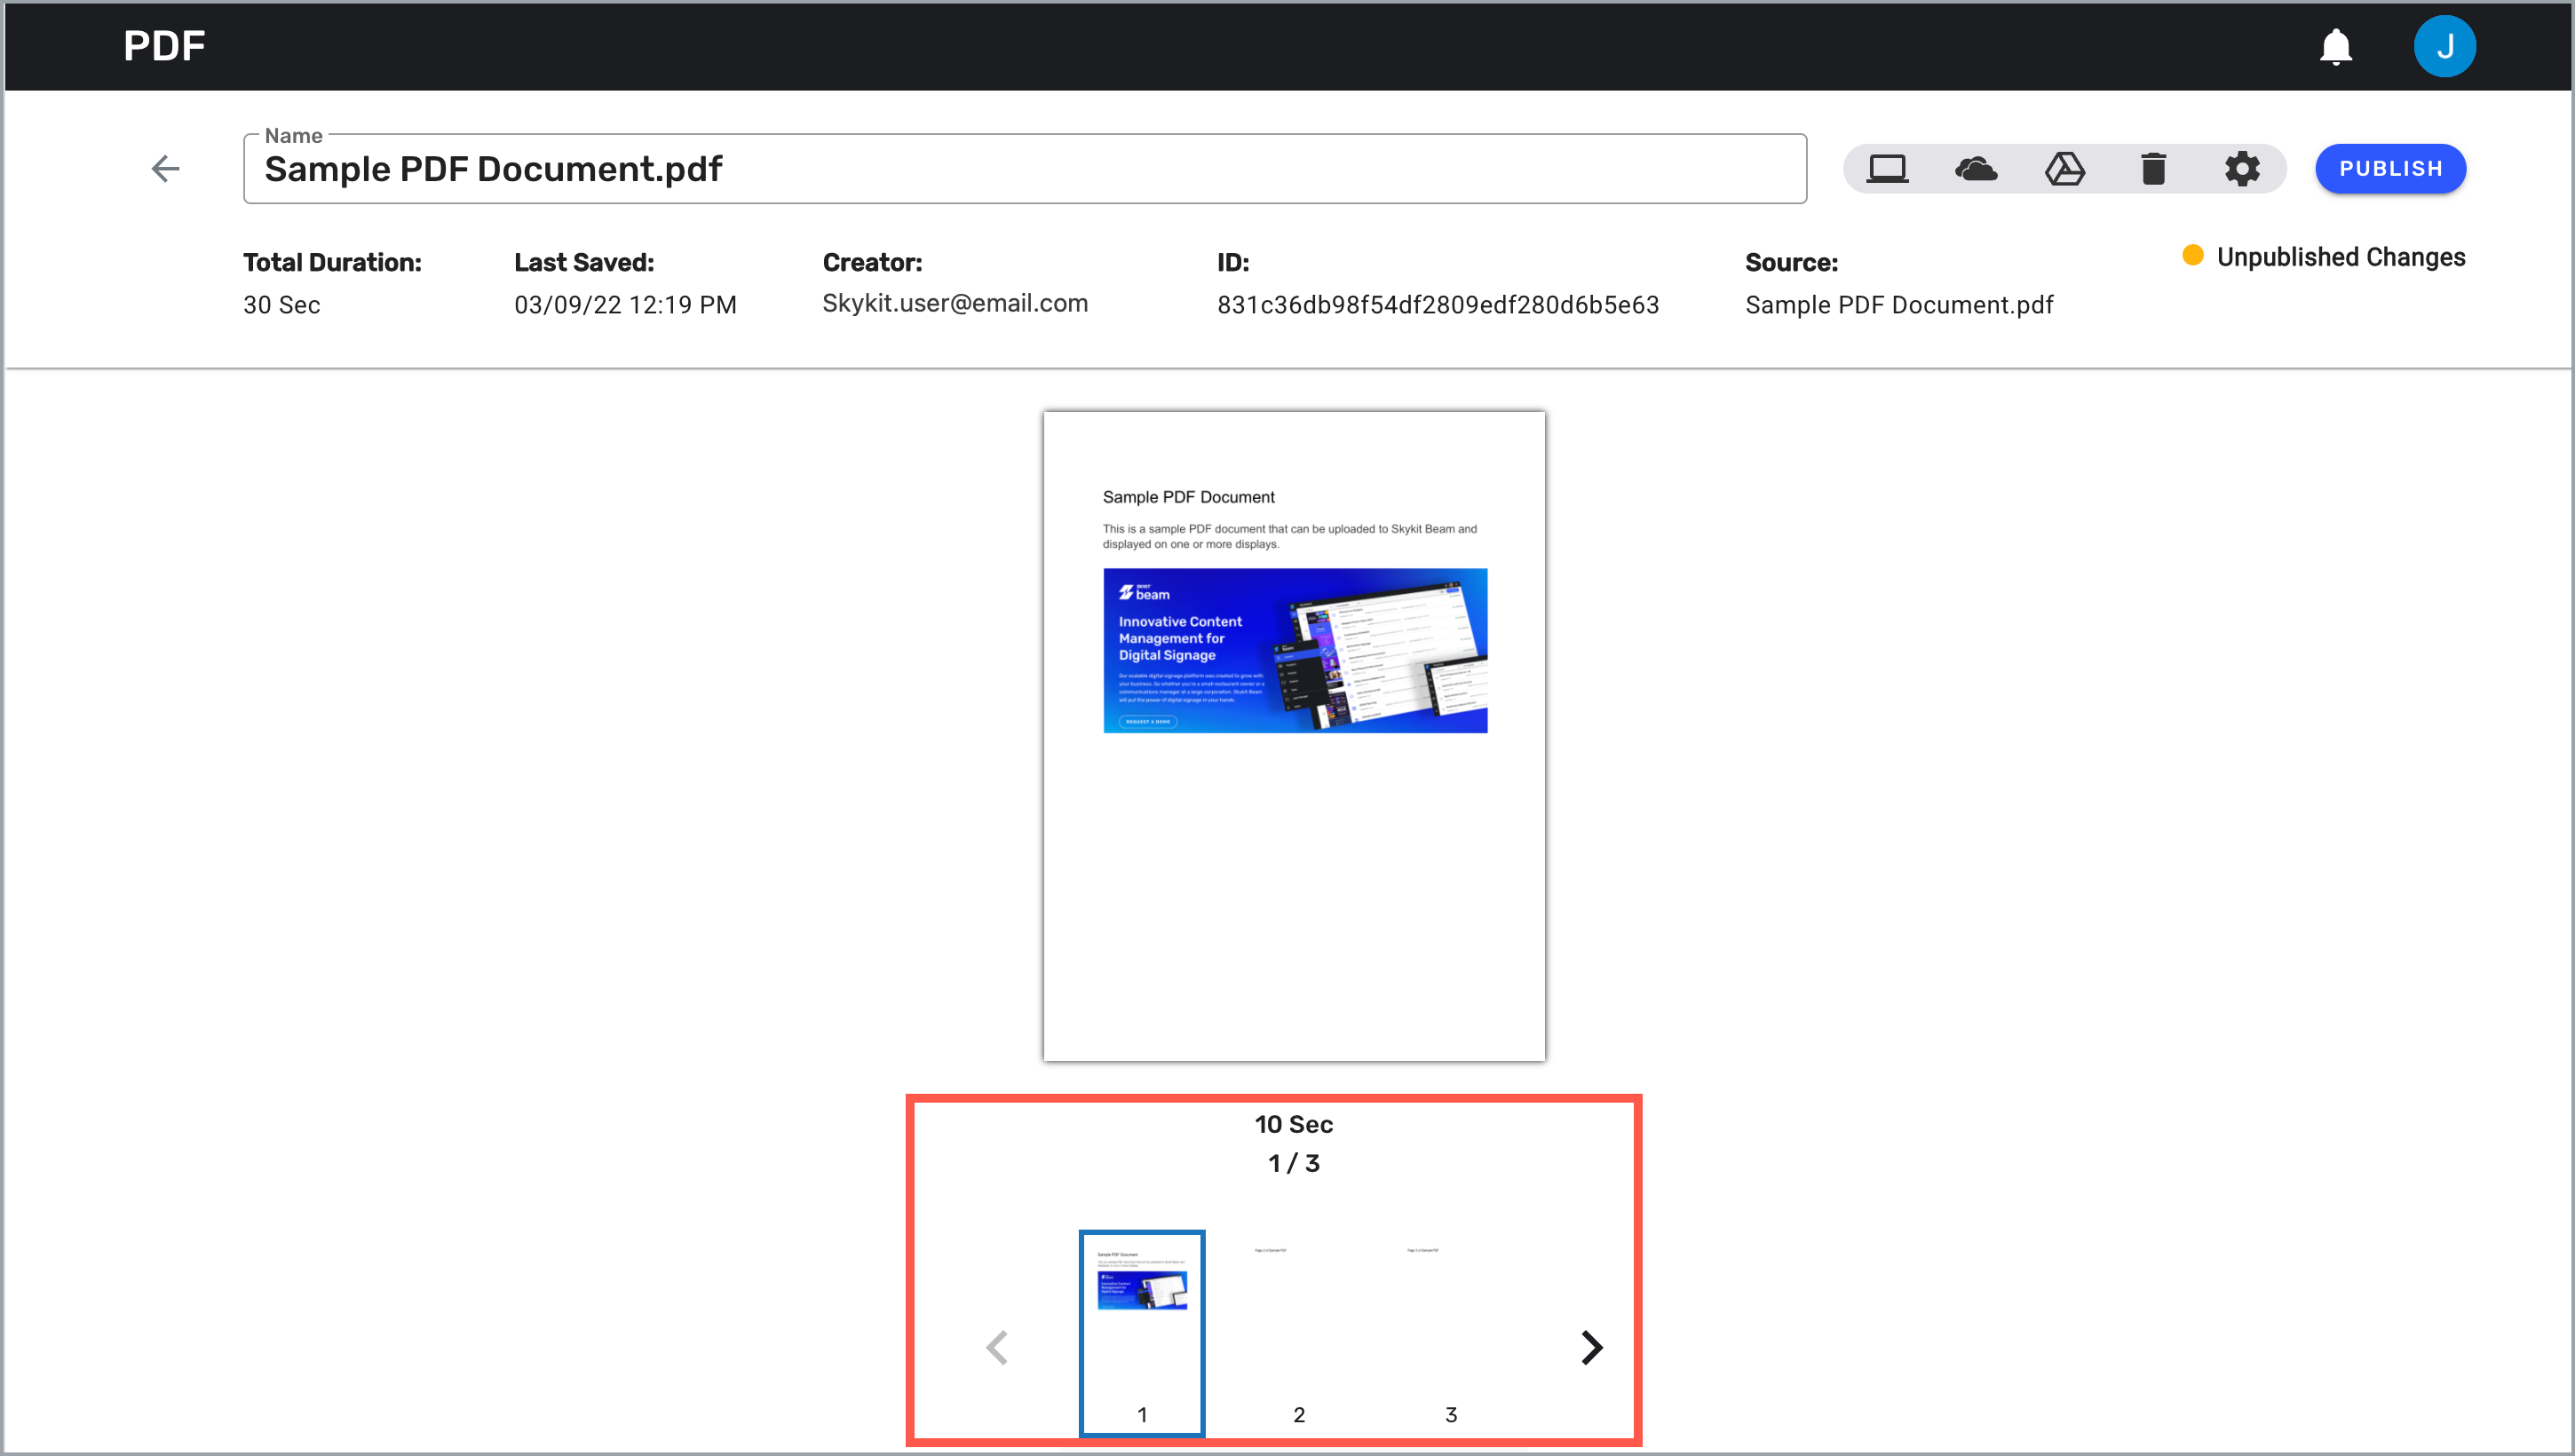Click the 1/3 page indicator
This screenshot has width=2575, height=1456.
(x=1291, y=1162)
